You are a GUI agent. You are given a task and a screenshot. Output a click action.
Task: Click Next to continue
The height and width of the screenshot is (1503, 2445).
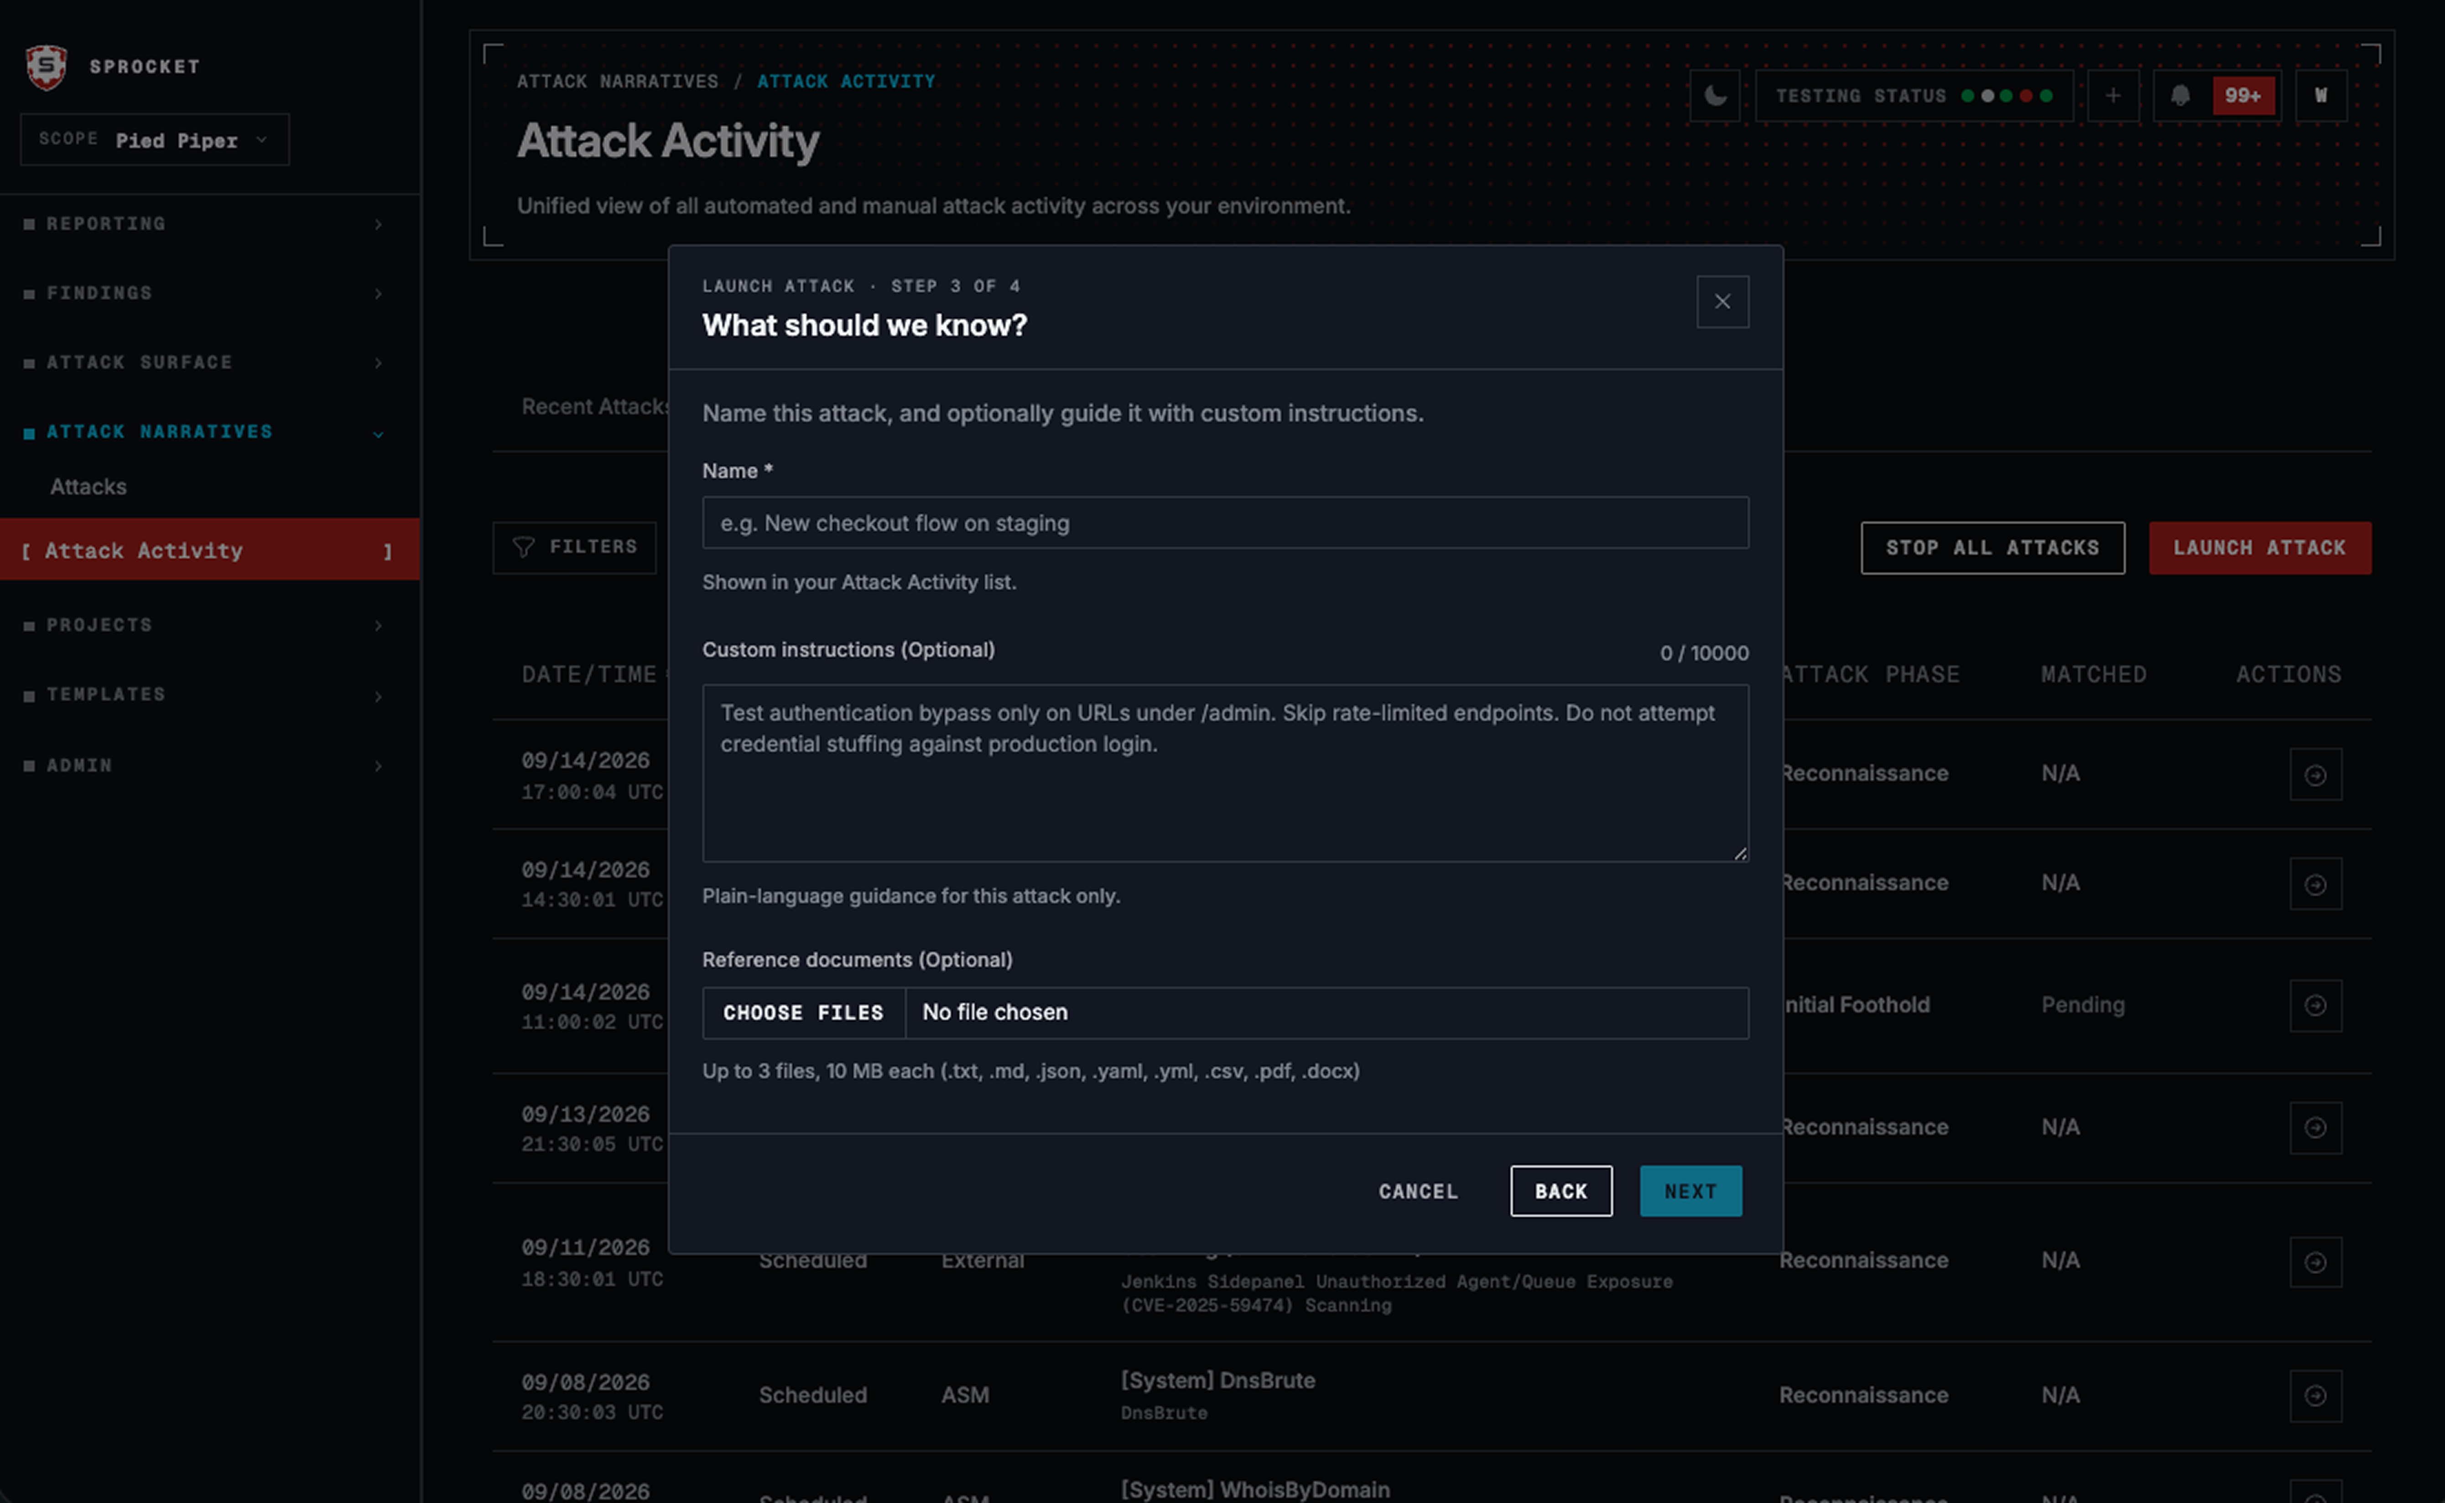(x=1691, y=1191)
